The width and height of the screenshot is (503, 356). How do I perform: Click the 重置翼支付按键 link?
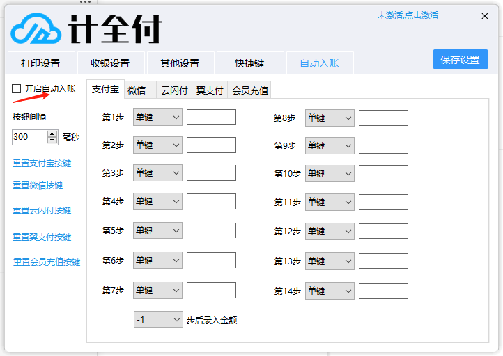[x=42, y=237]
